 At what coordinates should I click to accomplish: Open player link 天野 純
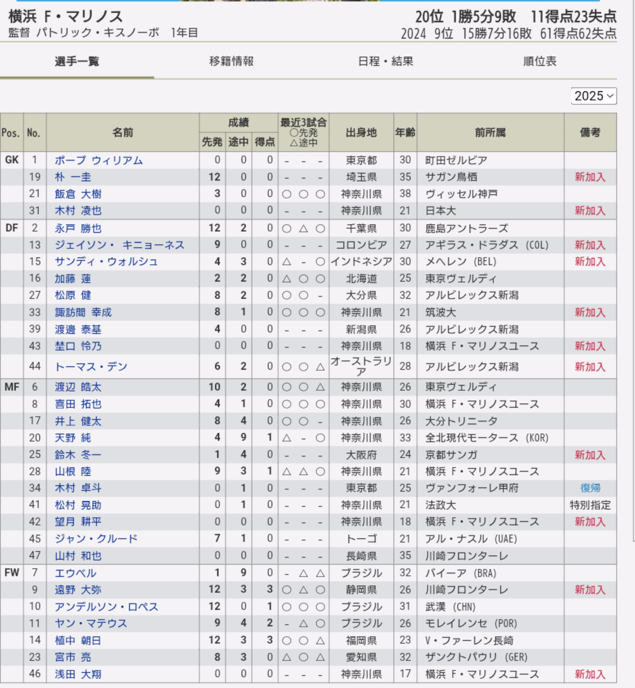(73, 438)
